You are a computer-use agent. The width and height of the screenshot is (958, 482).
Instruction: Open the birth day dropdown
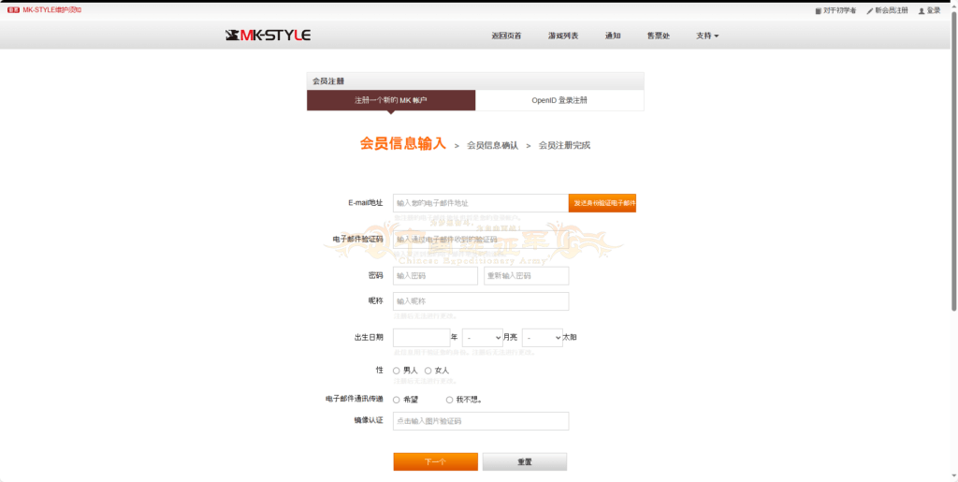[542, 337]
